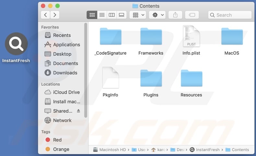Select the Resources folder icon
256x156 pixels.
tap(192, 78)
